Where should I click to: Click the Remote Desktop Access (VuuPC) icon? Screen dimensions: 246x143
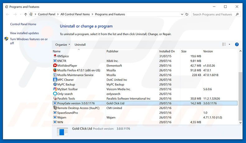tap(55, 108)
